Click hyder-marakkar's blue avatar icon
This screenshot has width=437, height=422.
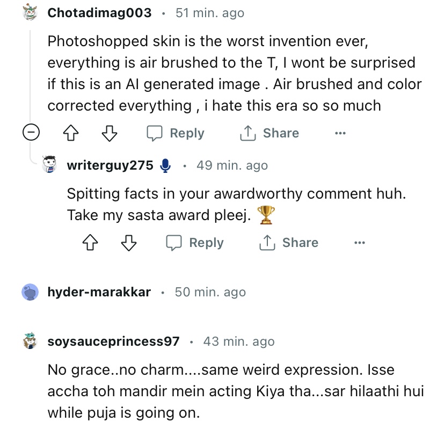[30, 292]
